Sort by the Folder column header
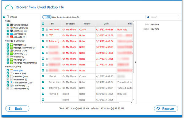 pos(87,24)
